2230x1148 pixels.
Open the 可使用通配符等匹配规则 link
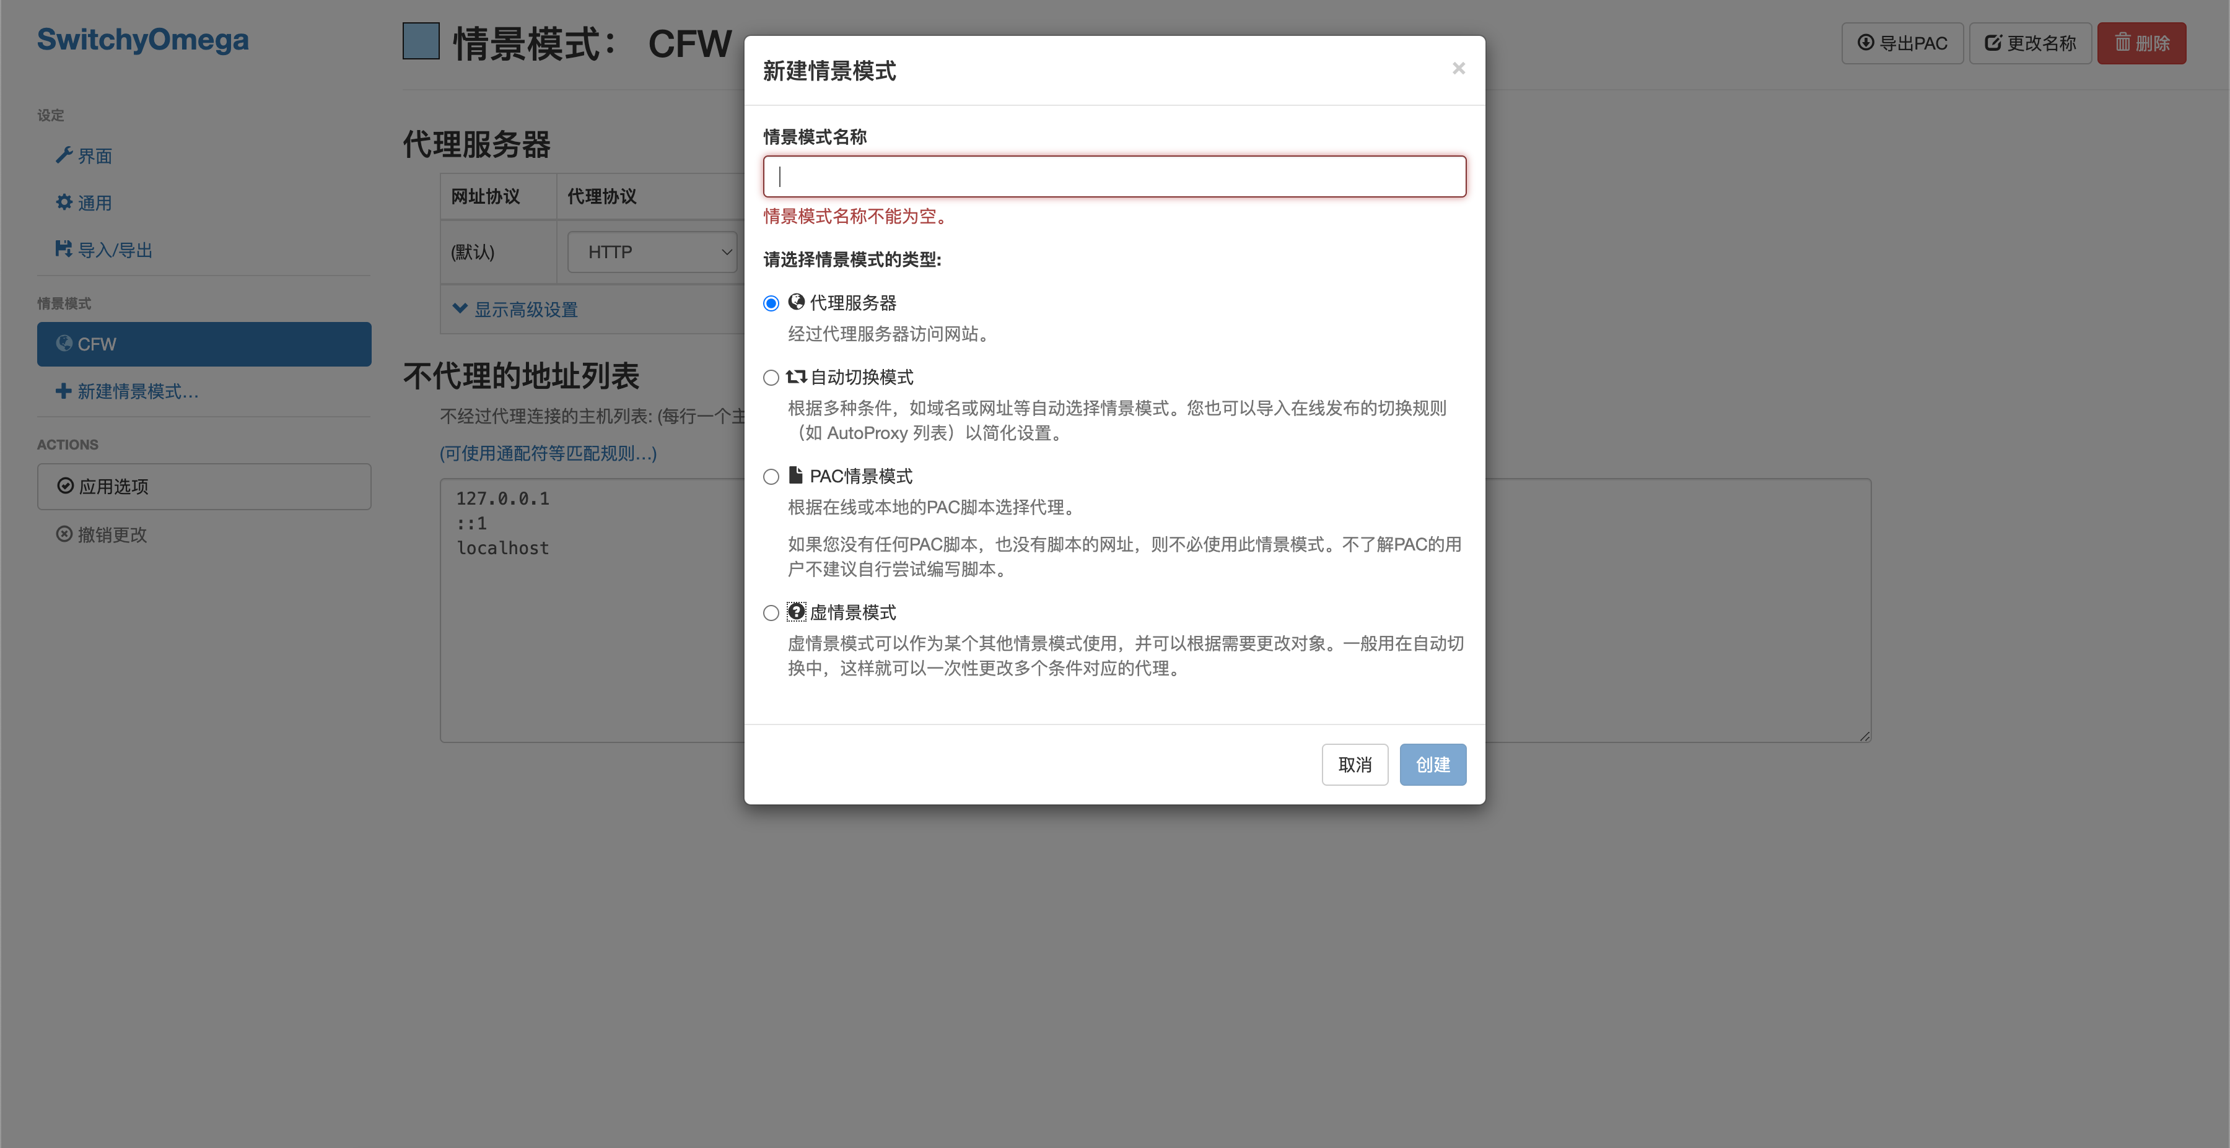coord(547,453)
